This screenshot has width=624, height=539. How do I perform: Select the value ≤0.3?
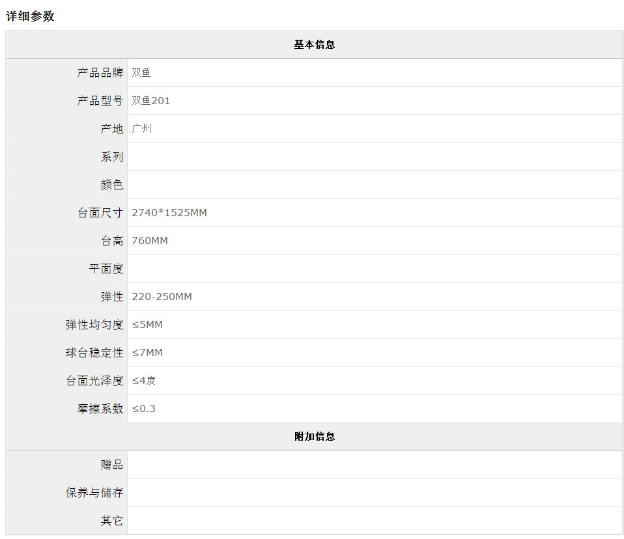144,409
